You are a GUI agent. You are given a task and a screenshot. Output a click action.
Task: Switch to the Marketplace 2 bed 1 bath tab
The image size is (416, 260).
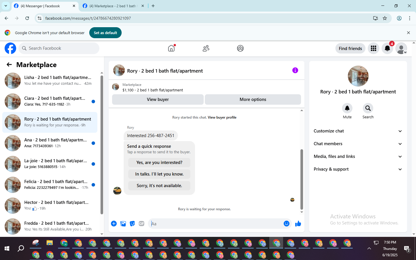113,6
